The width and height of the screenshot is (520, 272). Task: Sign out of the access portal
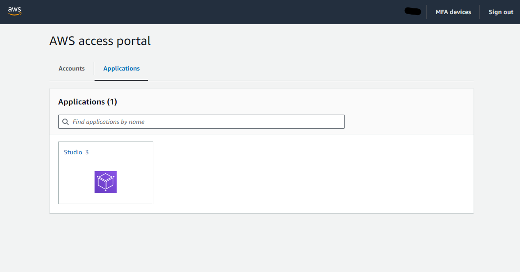(501, 12)
